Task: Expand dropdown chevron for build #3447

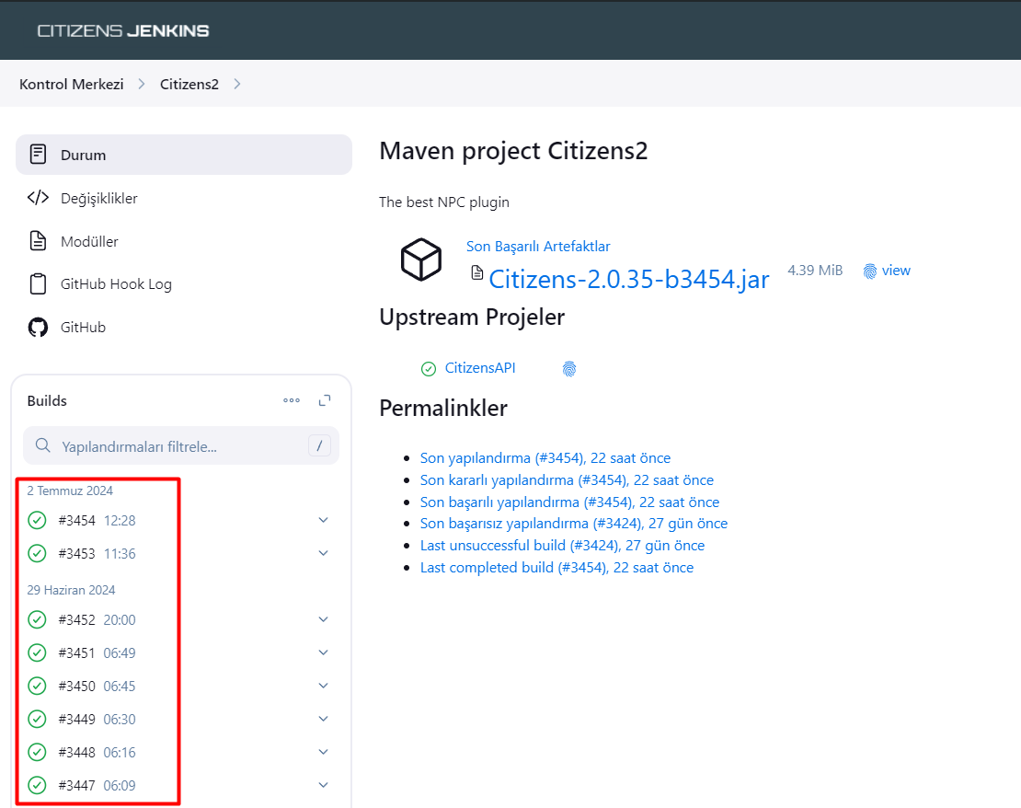Action: (323, 785)
